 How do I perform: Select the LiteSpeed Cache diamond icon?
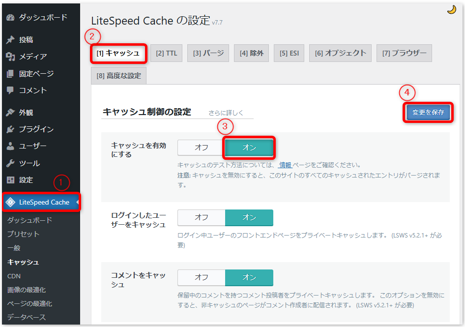[11, 202]
